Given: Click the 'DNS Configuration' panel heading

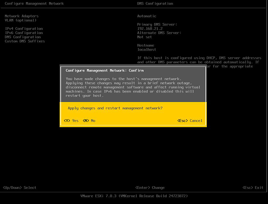Looking at the screenshot, I should (155, 4).
